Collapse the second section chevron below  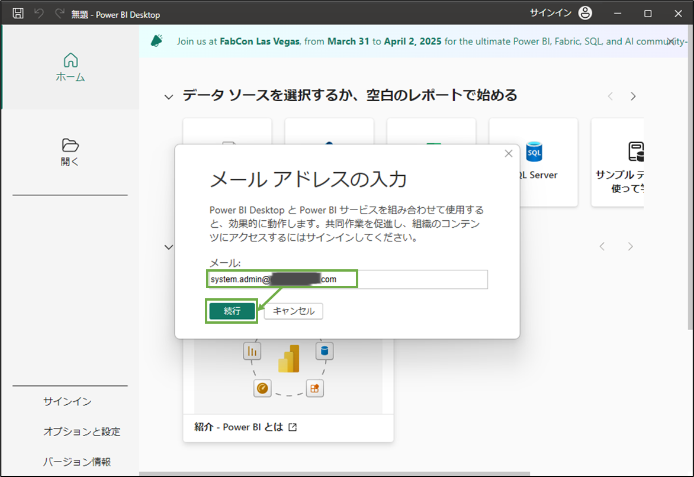click(x=169, y=247)
